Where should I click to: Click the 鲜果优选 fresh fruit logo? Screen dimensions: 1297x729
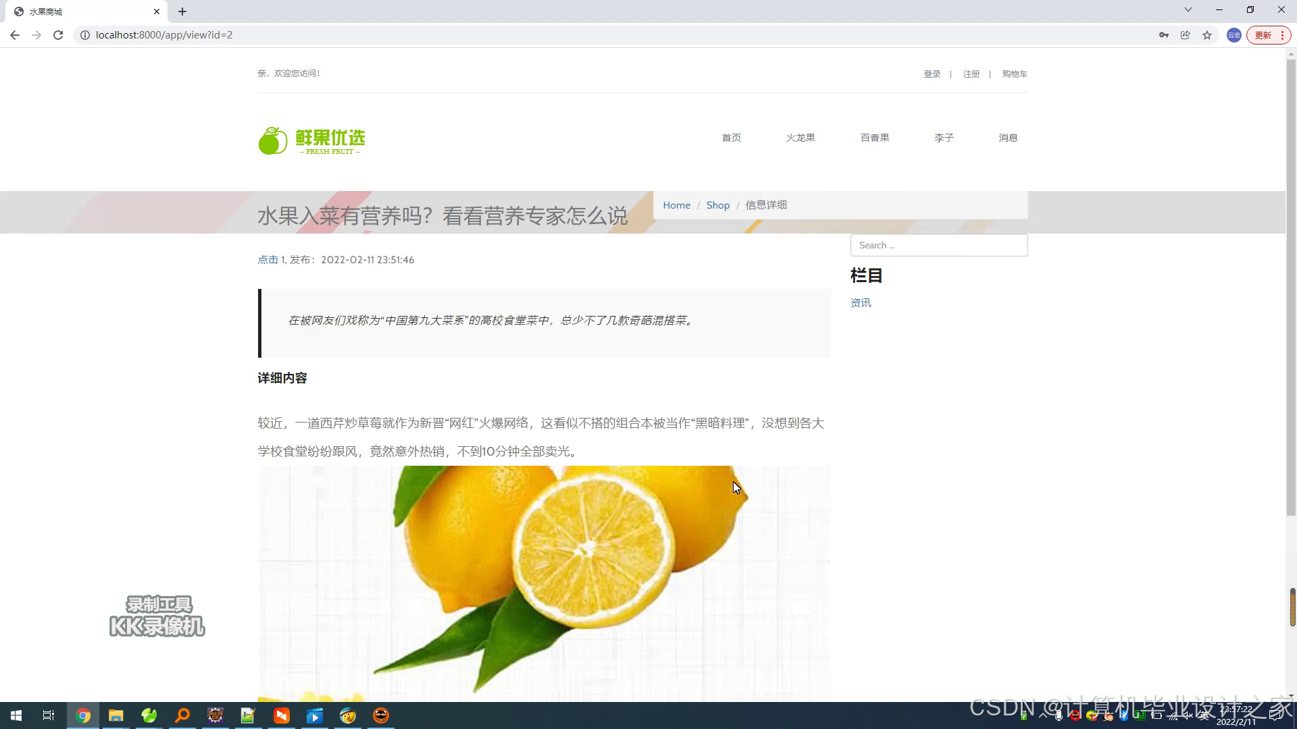click(x=311, y=140)
